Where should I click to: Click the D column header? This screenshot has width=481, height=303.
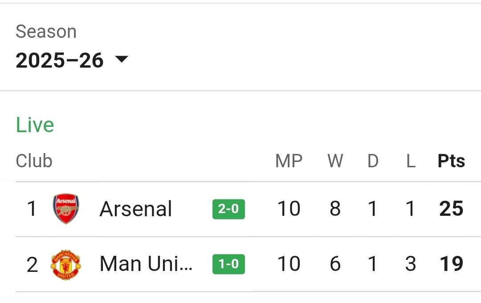pyautogui.click(x=373, y=161)
